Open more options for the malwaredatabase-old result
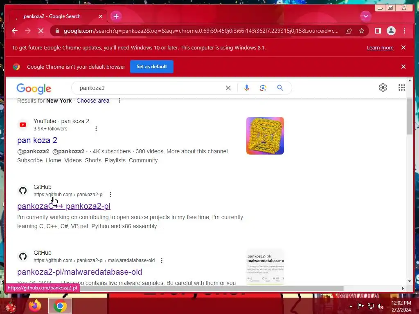Viewport: 419px width, 314px height. tap(162, 260)
